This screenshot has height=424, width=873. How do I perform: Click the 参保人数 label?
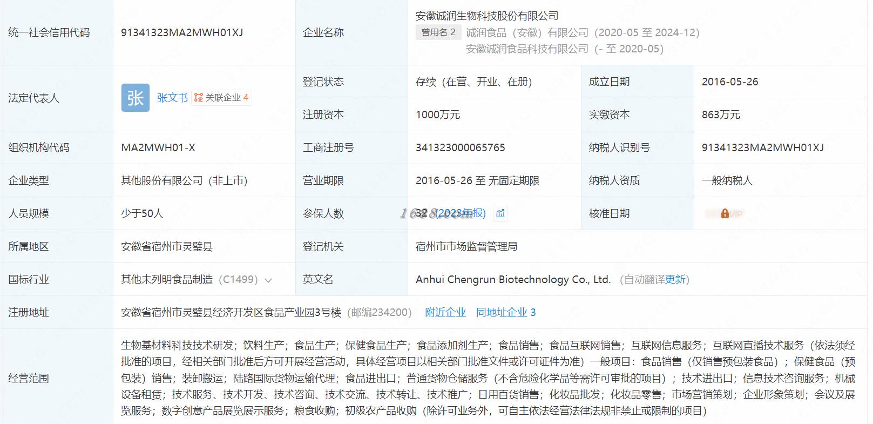pyautogui.click(x=323, y=213)
